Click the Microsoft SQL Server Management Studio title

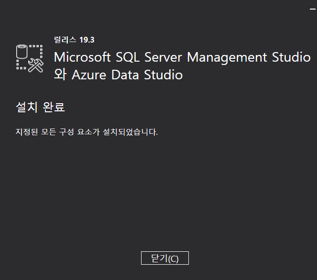click(x=182, y=57)
